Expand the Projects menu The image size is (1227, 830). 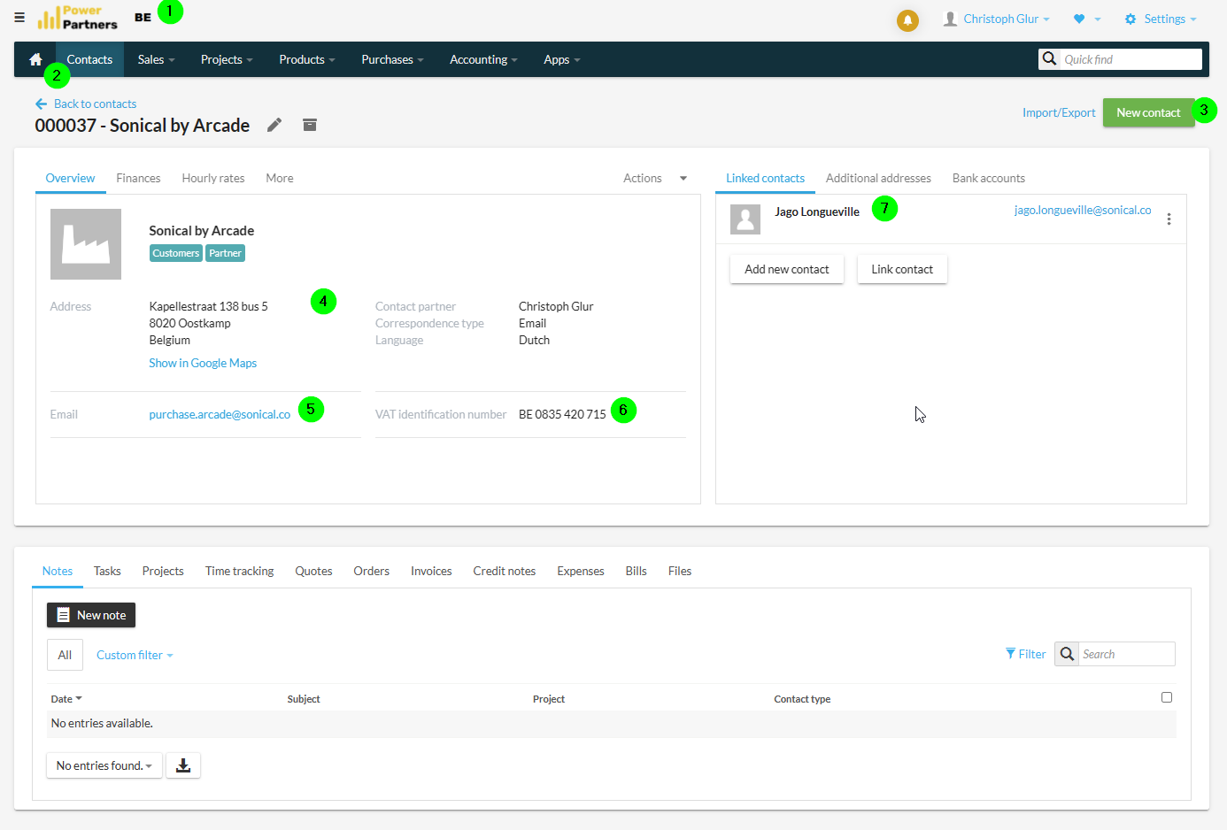(x=227, y=59)
